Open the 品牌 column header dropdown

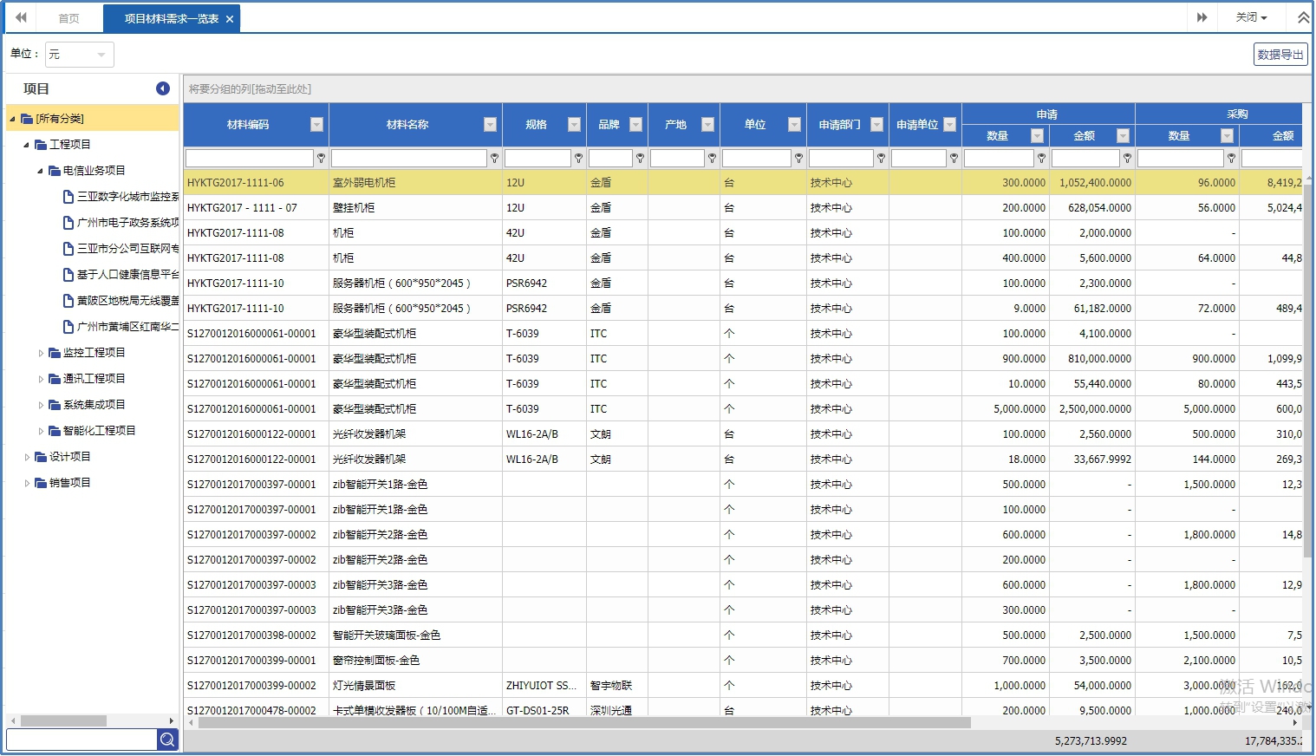tap(635, 125)
